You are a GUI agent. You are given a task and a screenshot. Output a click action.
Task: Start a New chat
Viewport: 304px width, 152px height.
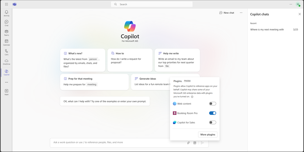[x=227, y=13]
